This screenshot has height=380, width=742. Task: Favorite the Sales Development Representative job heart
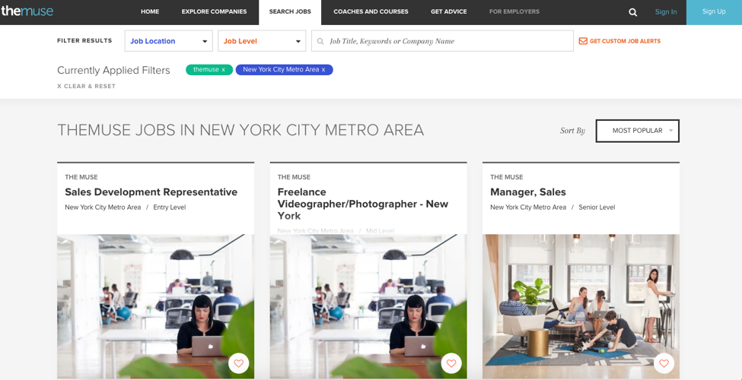click(238, 363)
